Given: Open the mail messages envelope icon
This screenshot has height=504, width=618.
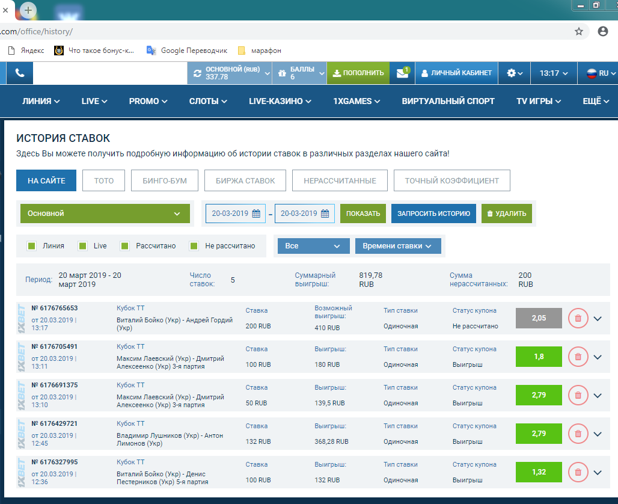Looking at the screenshot, I should 402,73.
